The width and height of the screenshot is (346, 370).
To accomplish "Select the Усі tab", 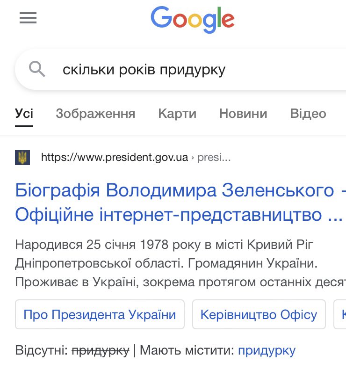I will [24, 113].
